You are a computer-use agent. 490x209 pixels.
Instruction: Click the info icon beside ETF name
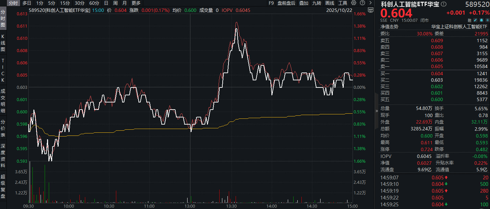click(443, 4)
